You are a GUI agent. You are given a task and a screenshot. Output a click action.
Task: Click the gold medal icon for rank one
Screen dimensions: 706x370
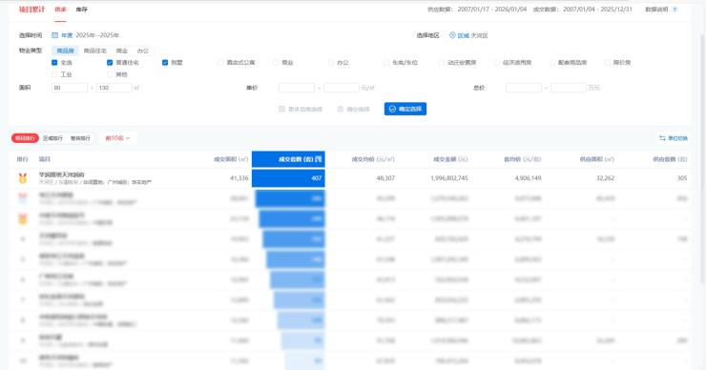click(23, 178)
